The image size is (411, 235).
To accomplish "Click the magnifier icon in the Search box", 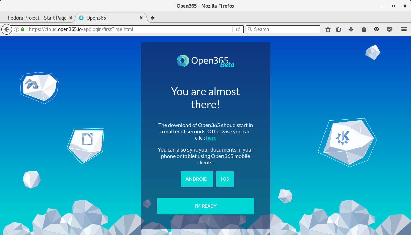I will (x=250, y=29).
